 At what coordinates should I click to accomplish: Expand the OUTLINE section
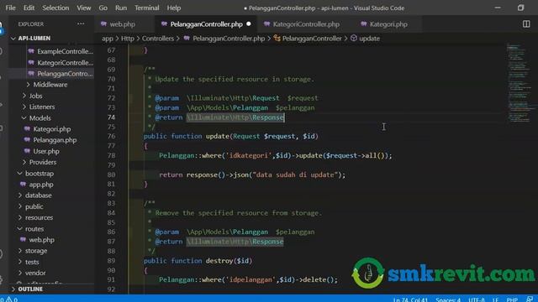pos(30,289)
